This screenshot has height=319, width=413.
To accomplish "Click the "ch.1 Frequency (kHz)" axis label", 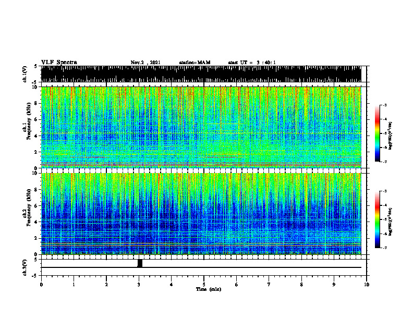I will (x=27, y=121).
